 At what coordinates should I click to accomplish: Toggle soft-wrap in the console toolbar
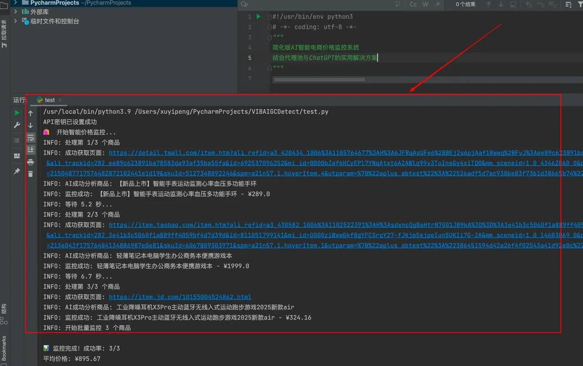31,137
